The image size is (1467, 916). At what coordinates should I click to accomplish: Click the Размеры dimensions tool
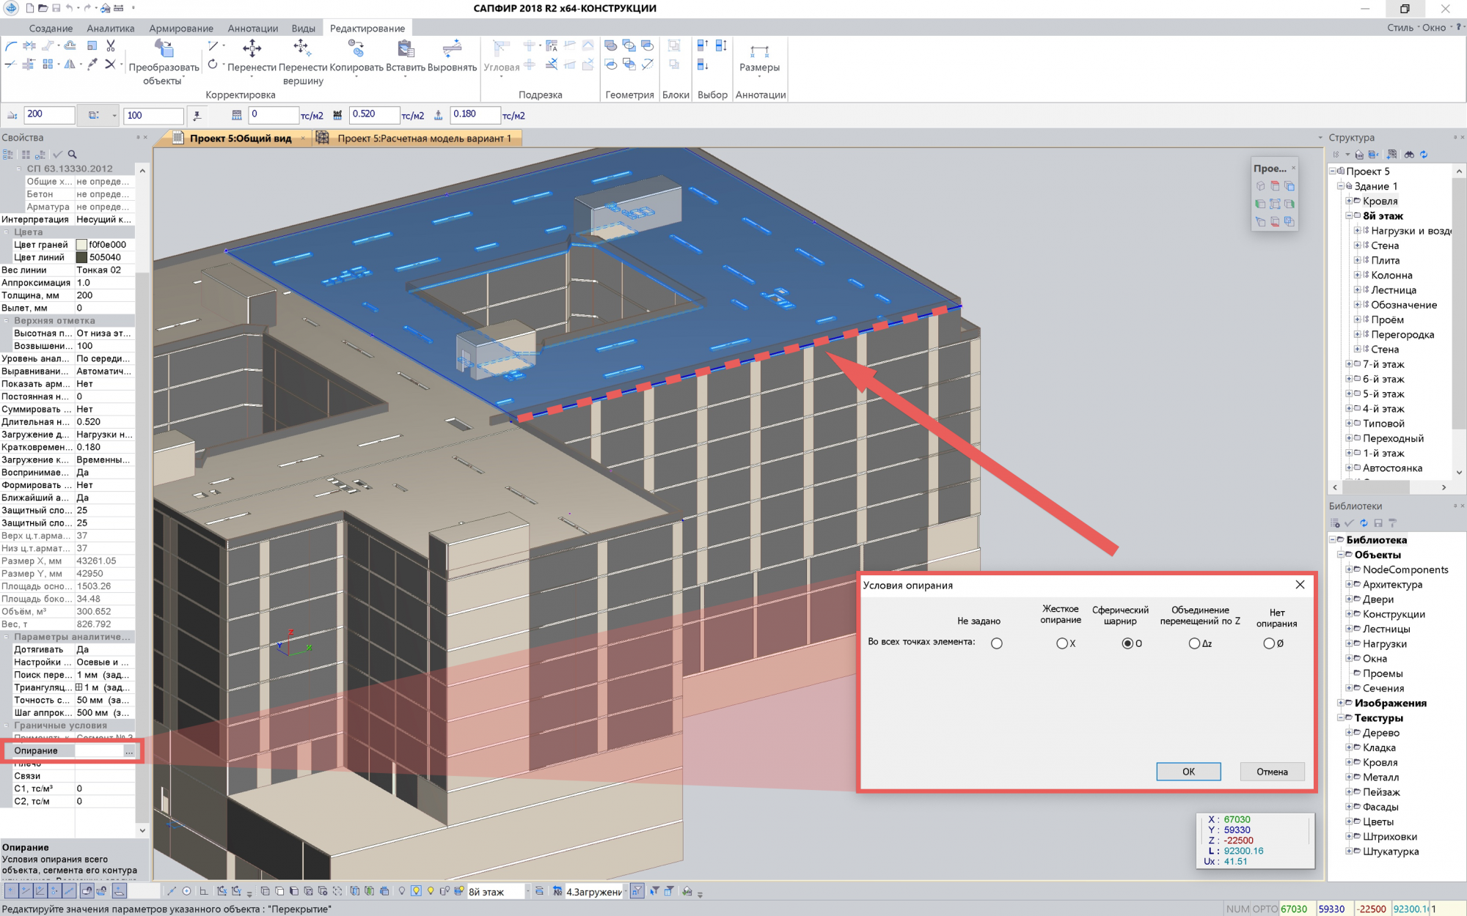coord(759,51)
